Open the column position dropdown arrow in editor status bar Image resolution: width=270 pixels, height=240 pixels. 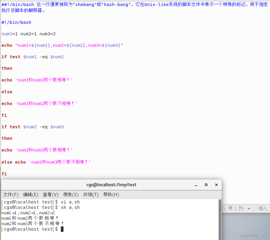[249, 208]
